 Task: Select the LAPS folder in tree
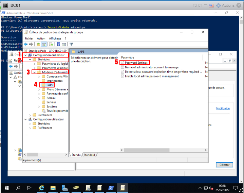(x=50, y=85)
